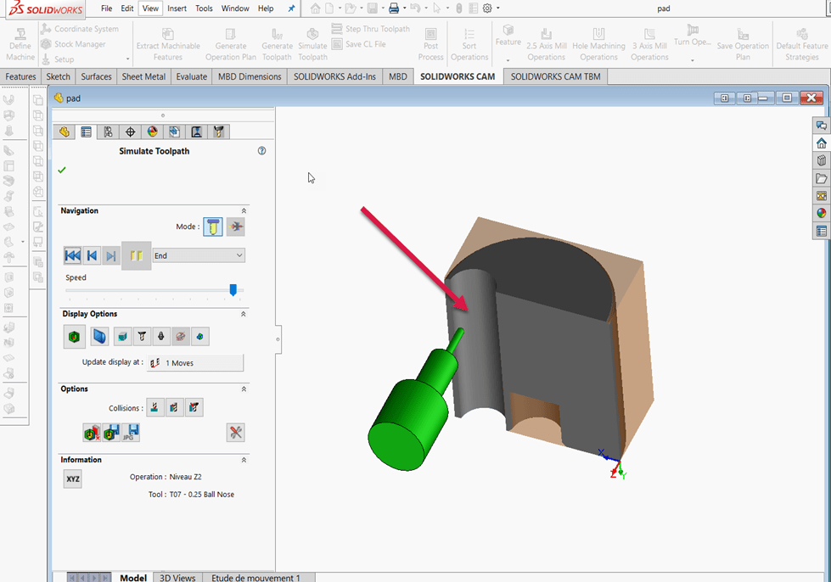Image resolution: width=831 pixels, height=582 pixels.
Task: Open Options gear icon in top toolbar
Action: click(487, 8)
